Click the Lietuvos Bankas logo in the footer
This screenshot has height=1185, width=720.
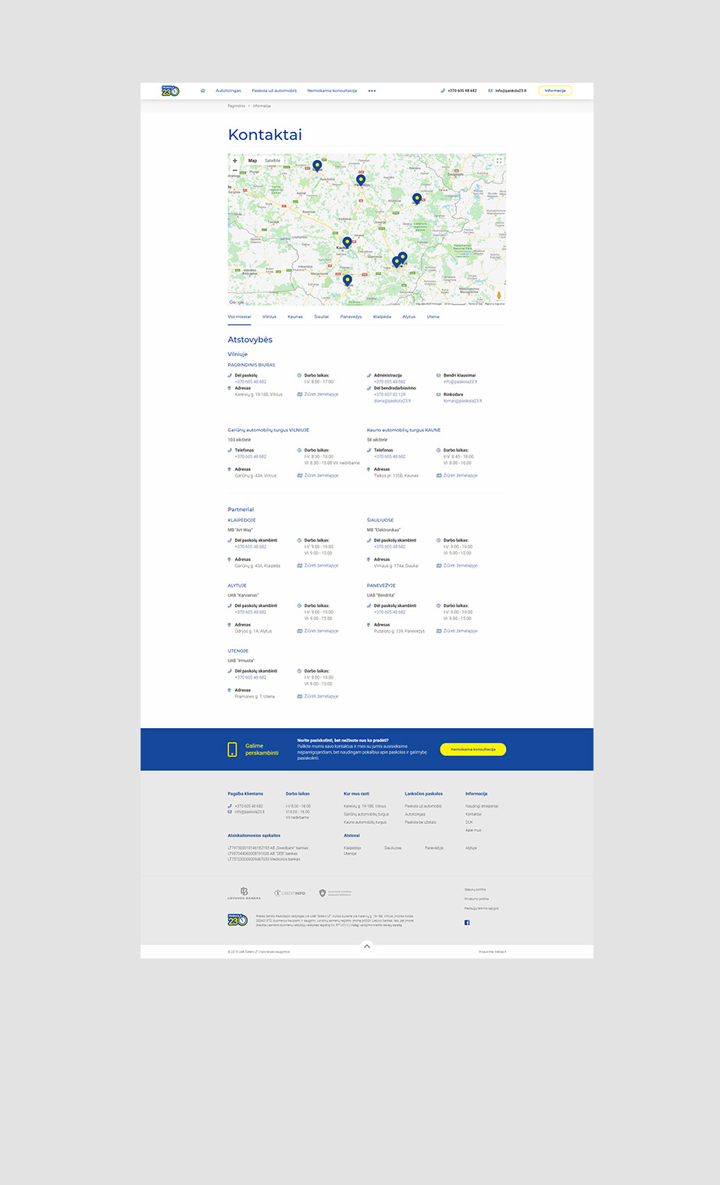(x=244, y=893)
